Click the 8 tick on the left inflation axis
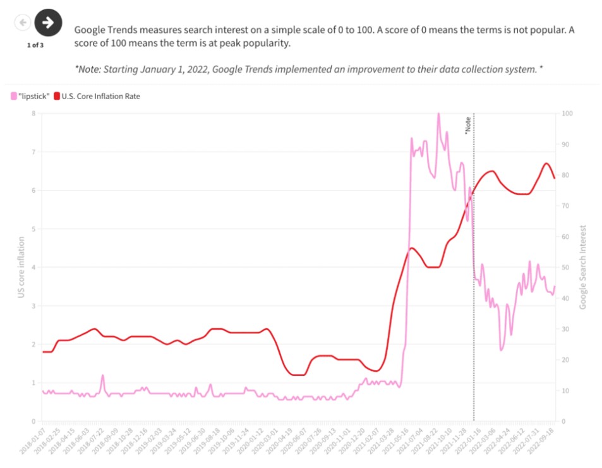The image size is (602, 468). [x=34, y=113]
